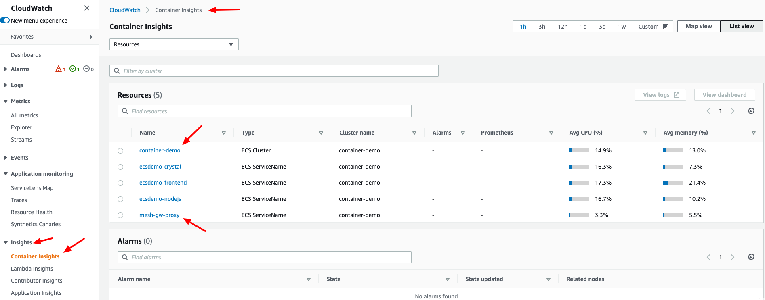Click the Filter by cluster search field

(274, 71)
